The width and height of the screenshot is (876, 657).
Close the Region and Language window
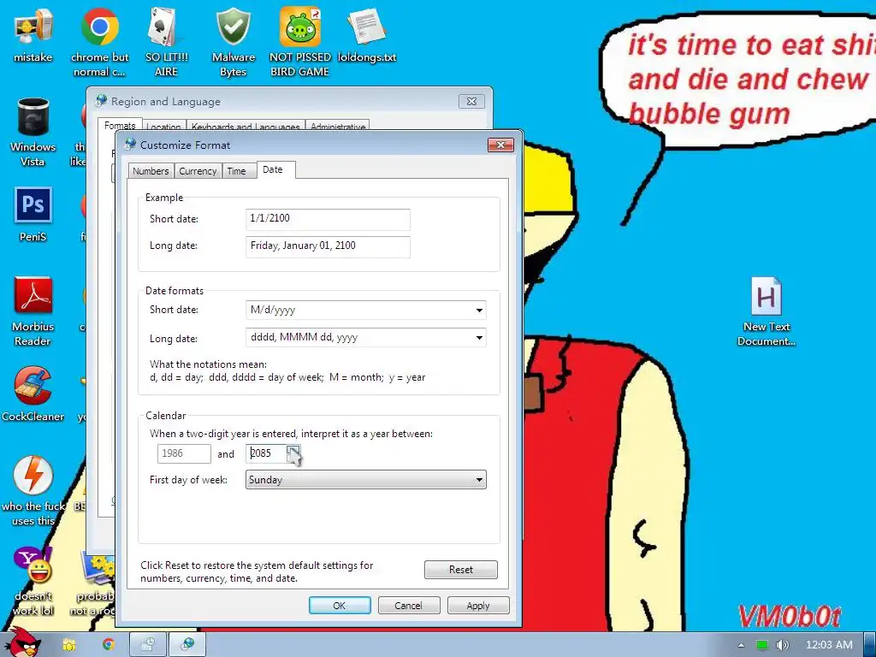471,101
